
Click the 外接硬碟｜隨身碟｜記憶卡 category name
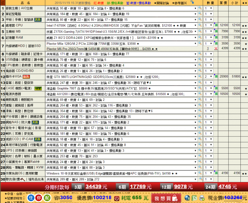[24, 54]
